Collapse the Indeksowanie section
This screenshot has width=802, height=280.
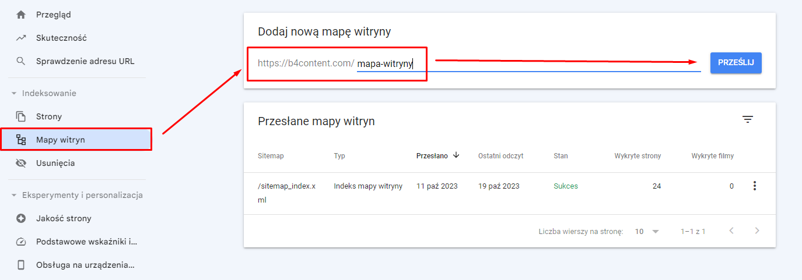click(14, 93)
